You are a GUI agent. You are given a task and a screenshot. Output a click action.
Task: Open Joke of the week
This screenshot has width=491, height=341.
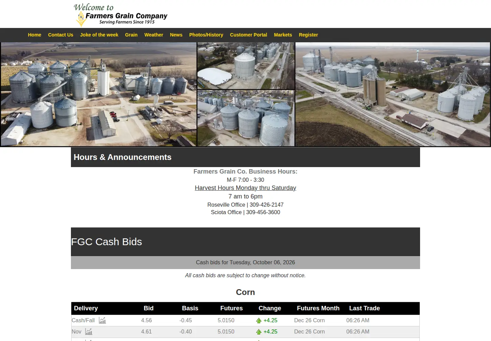tap(99, 35)
